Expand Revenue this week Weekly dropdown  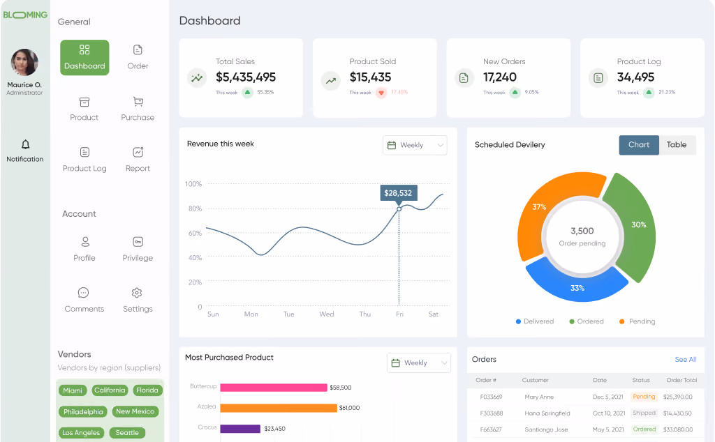(415, 145)
